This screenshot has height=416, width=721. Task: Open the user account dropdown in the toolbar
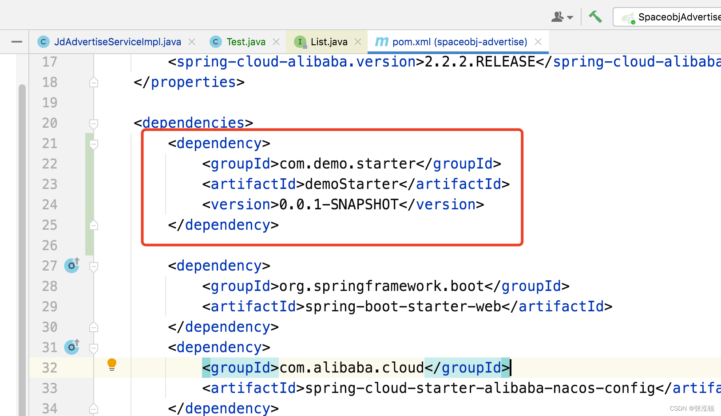562,17
